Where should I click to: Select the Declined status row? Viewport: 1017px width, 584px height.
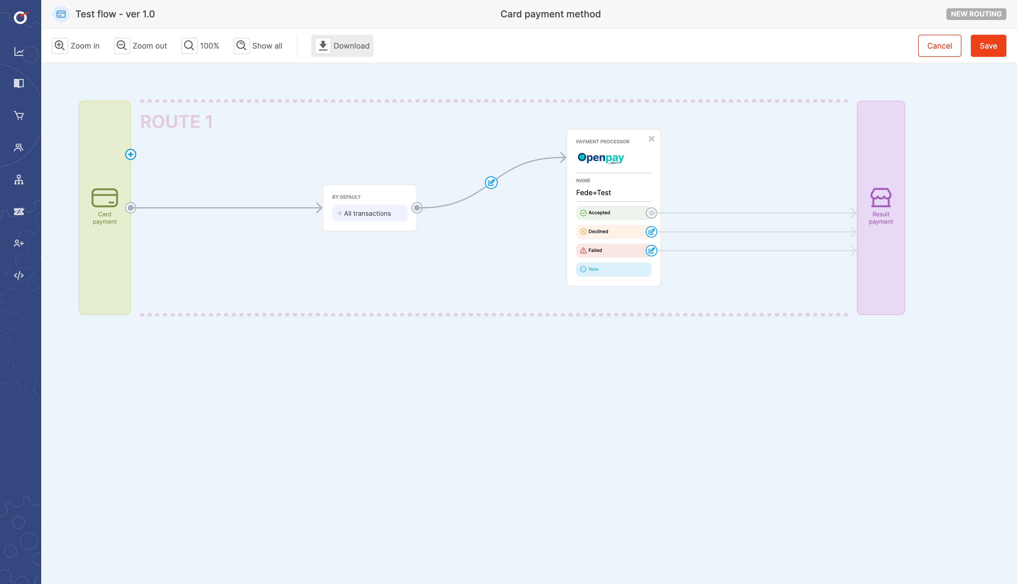coord(613,232)
